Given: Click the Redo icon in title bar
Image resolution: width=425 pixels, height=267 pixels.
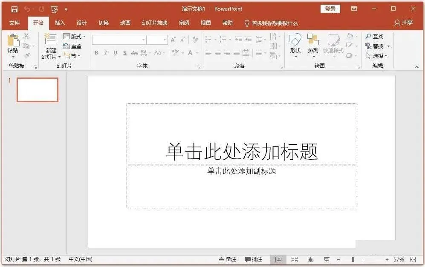Looking at the screenshot, I should 41,9.
